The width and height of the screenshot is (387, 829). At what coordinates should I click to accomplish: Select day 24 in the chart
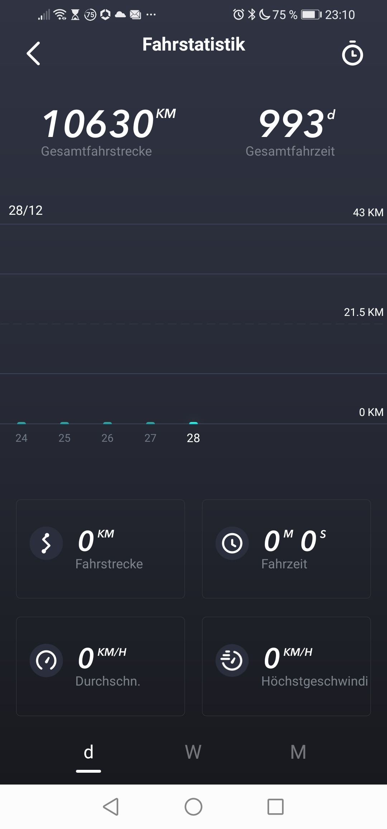pos(21,437)
